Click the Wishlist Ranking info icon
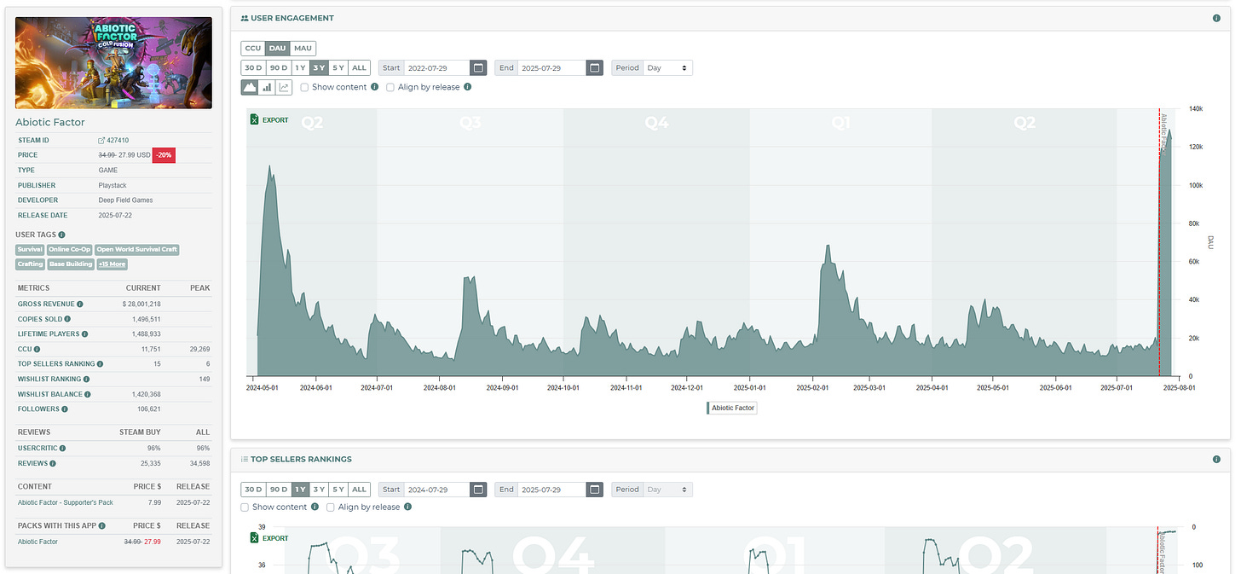The width and height of the screenshot is (1241, 574). coord(86,379)
